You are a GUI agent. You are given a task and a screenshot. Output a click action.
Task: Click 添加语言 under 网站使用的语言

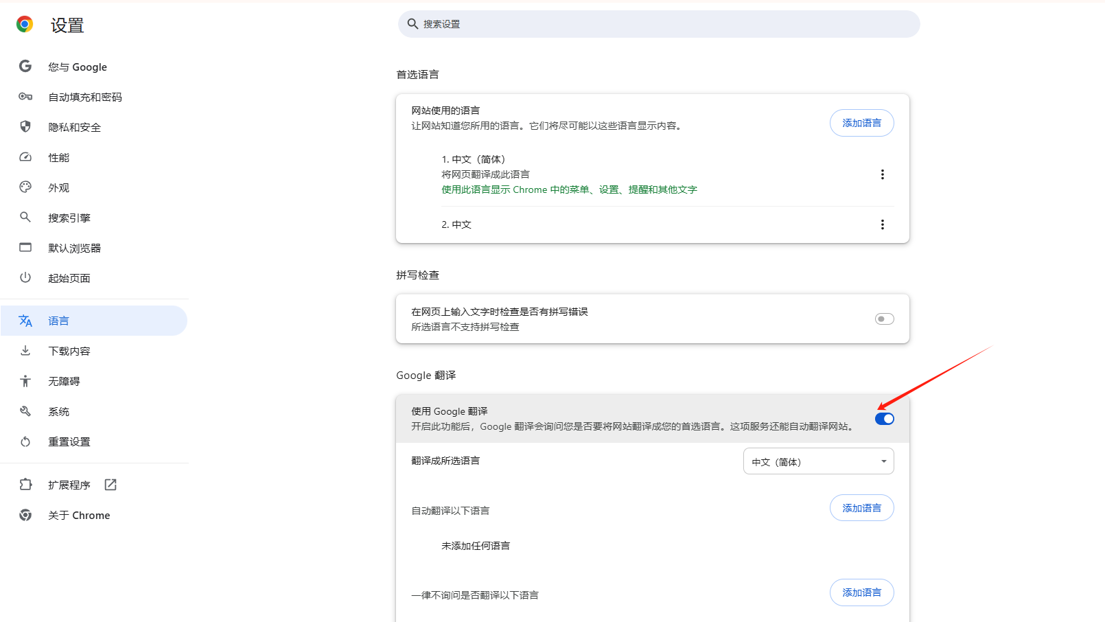coord(862,123)
